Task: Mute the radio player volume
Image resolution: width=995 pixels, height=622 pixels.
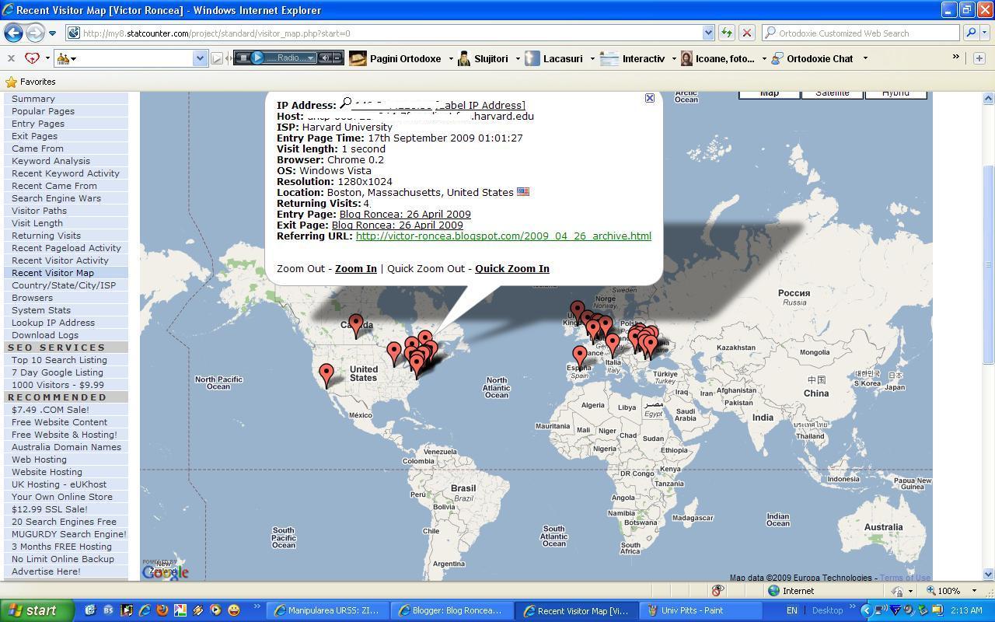Action: (x=326, y=58)
